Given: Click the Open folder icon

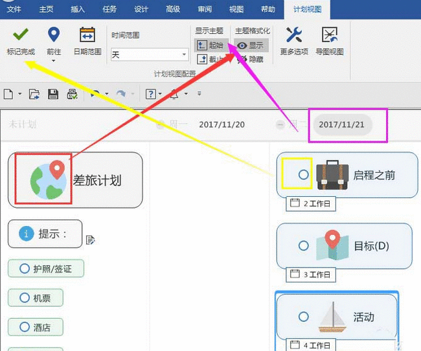Looking at the screenshot, I should (x=34, y=94).
